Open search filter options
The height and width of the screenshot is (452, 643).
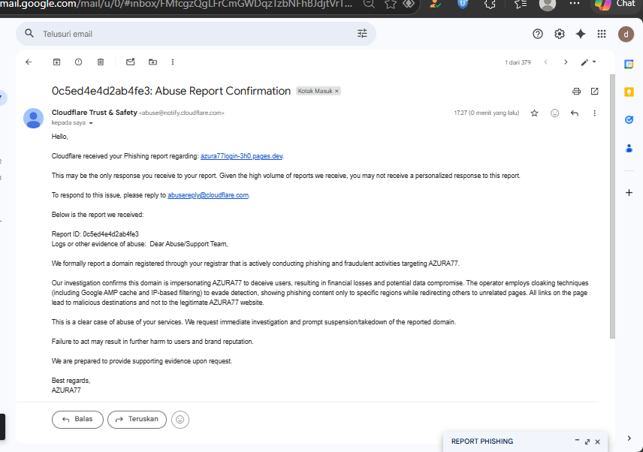[362, 34]
